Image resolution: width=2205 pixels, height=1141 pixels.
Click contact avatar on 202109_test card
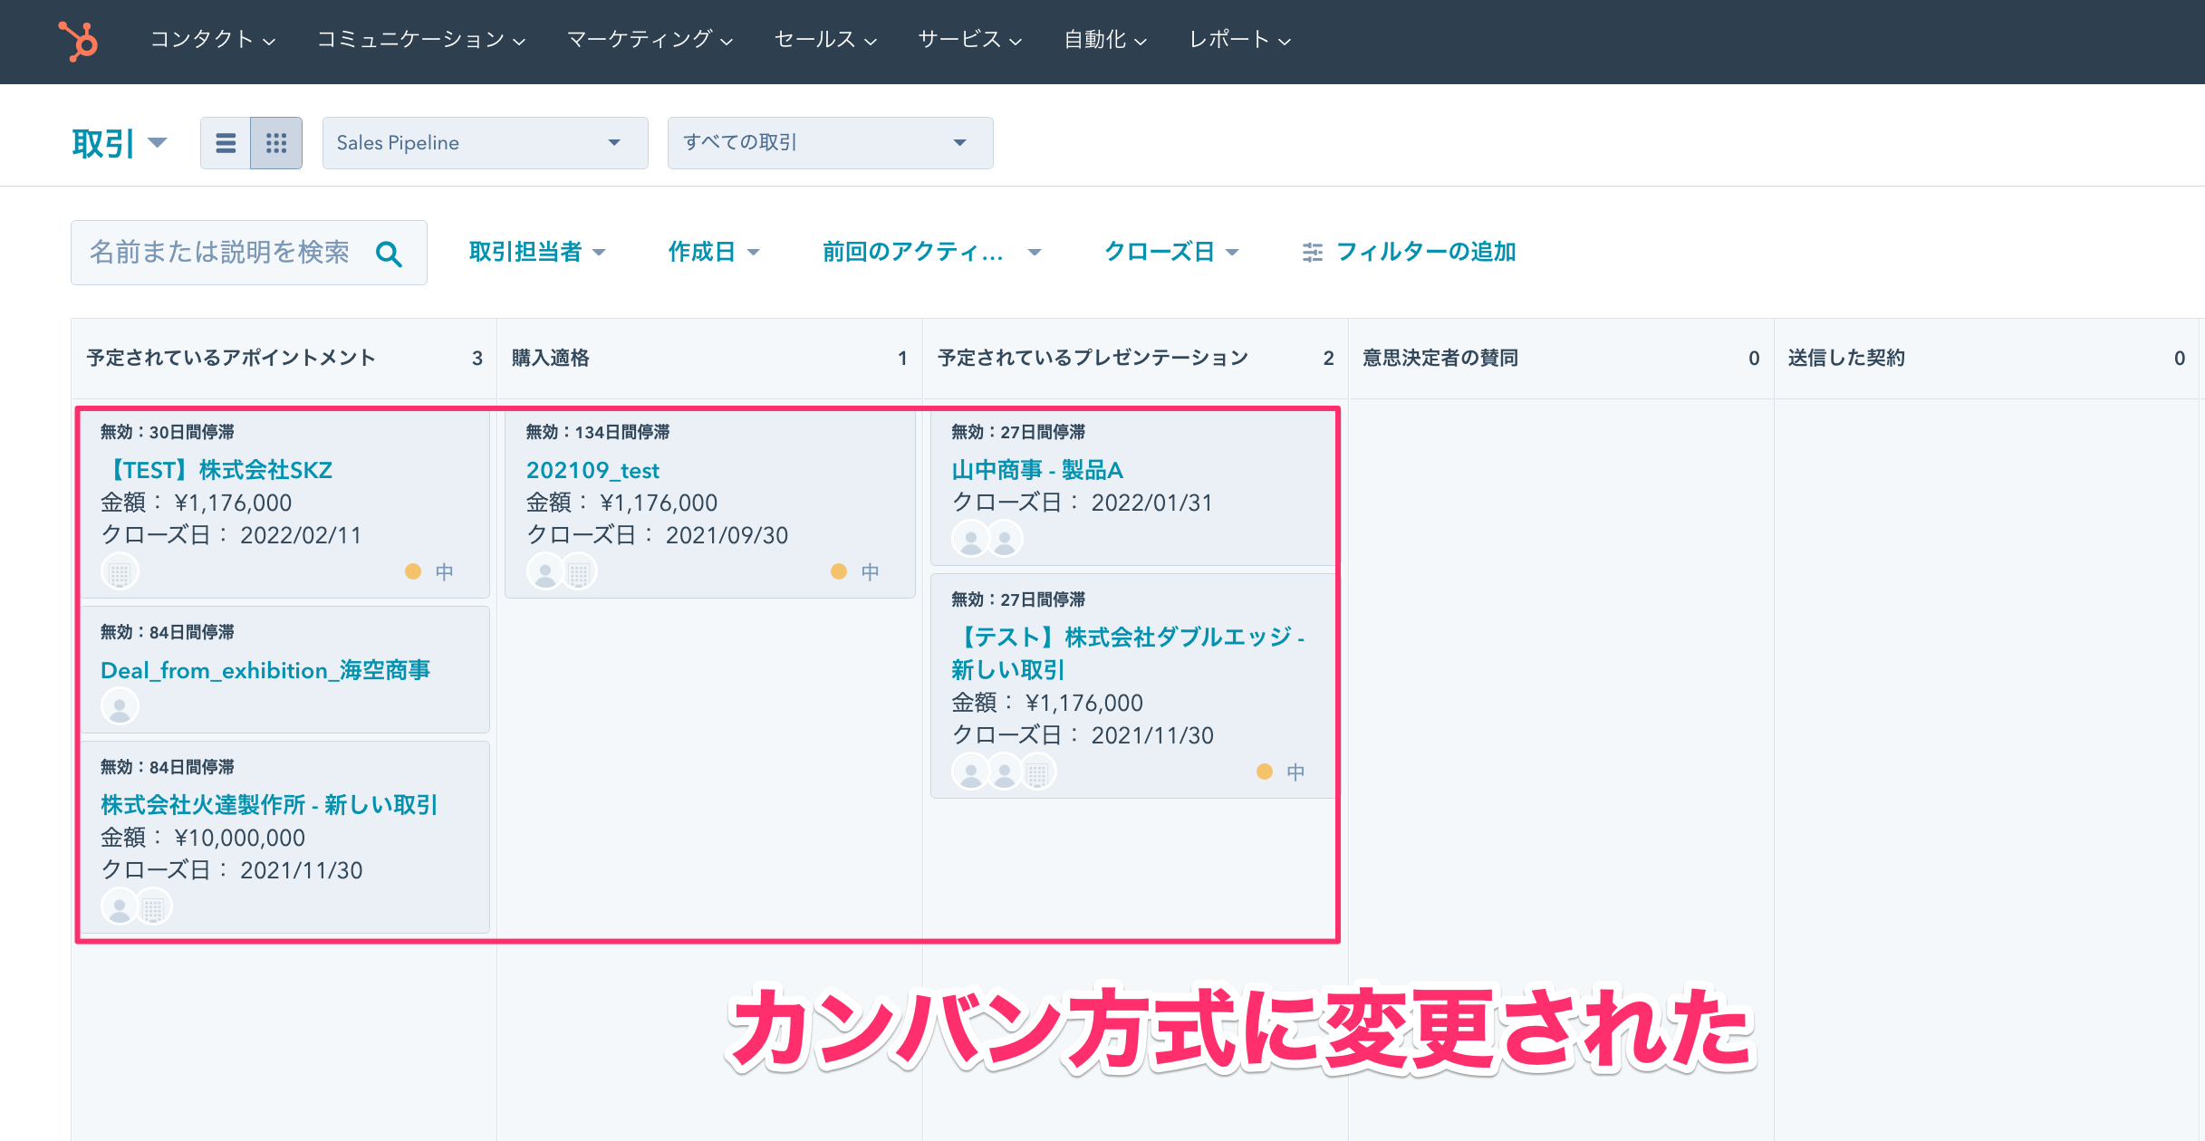[545, 572]
